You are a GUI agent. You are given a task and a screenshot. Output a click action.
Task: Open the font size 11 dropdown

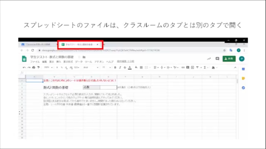[106, 68]
